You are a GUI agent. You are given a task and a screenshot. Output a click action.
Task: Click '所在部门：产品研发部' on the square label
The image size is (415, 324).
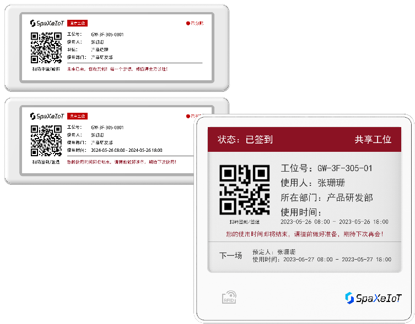point(327,197)
